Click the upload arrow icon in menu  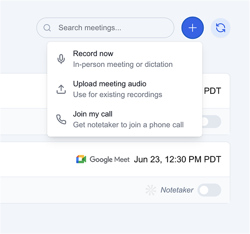[61, 89]
